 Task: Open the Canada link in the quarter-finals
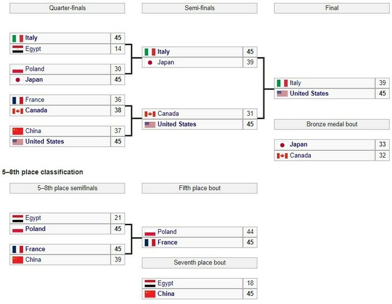coord(36,110)
